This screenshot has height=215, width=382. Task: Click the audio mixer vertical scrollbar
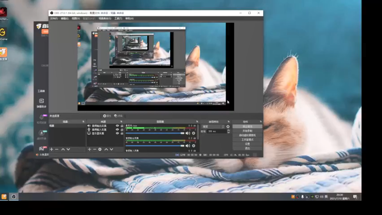198,132
